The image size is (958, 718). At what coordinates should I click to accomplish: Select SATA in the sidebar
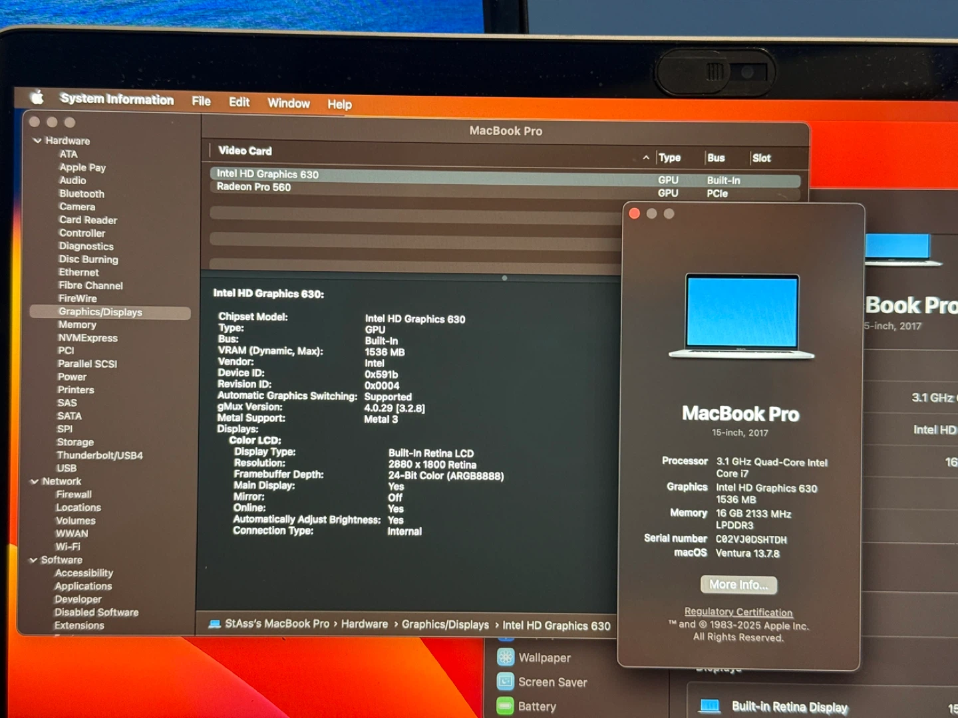[x=69, y=416]
